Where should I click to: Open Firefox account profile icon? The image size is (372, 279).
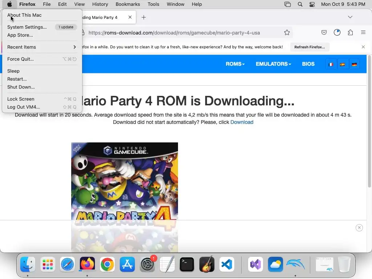pos(337,32)
